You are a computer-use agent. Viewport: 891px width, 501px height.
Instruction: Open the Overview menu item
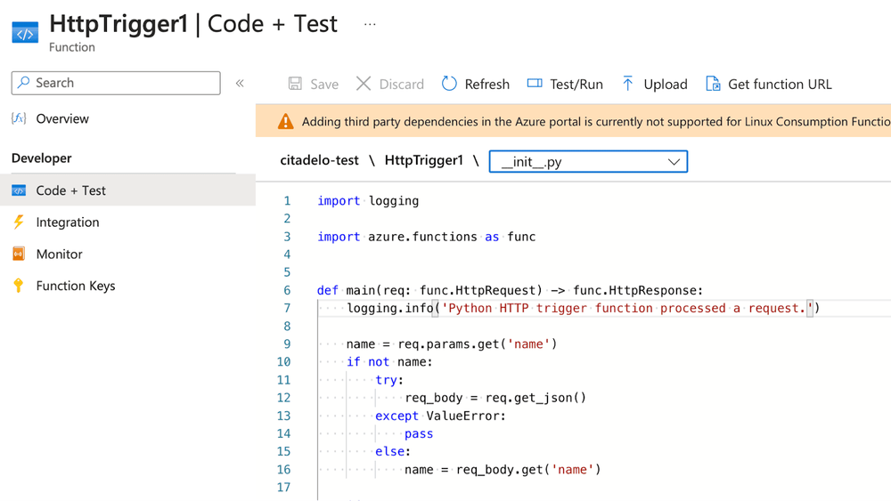coord(61,118)
